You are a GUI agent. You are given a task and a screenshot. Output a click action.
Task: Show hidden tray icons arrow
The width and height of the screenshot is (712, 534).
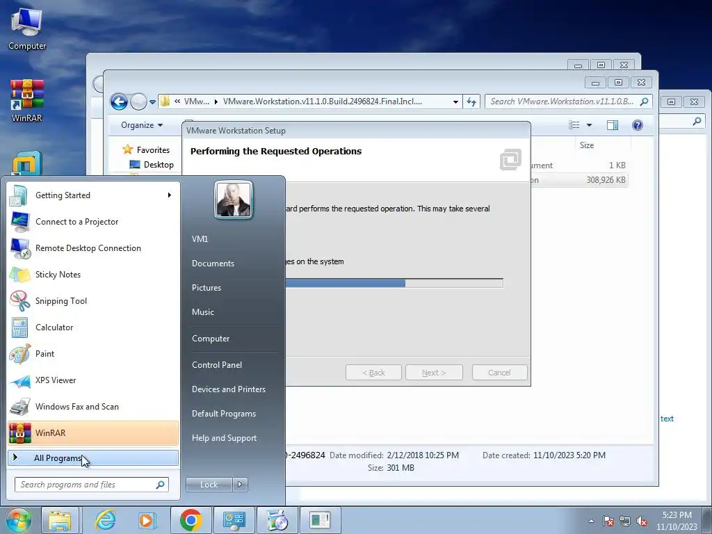(591, 521)
